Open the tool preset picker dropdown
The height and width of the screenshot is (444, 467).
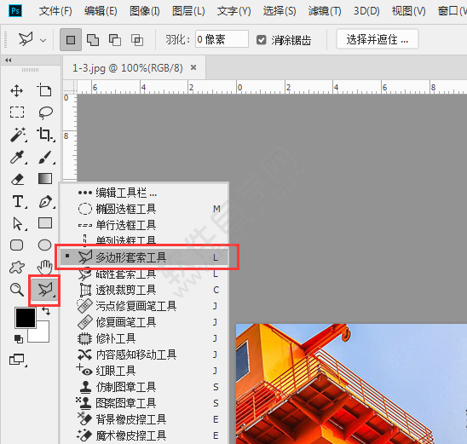[43, 40]
